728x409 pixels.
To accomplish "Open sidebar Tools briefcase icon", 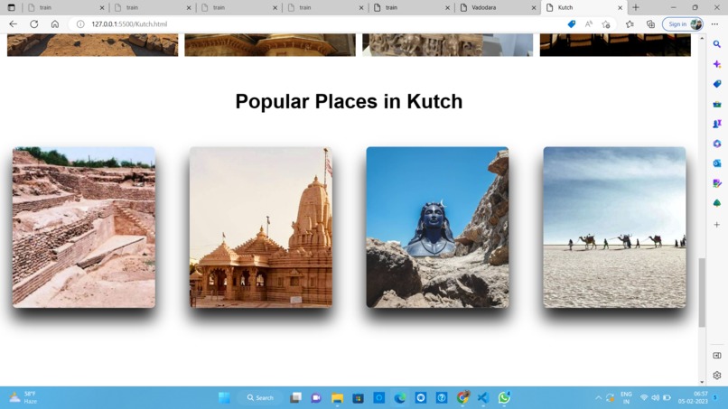I will pyautogui.click(x=717, y=104).
